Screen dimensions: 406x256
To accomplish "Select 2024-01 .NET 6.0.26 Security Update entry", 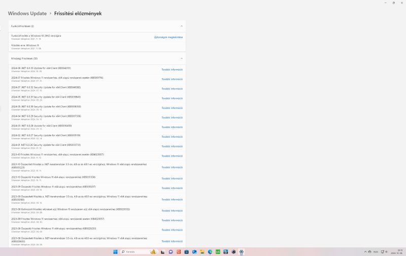I will (x=97, y=146).
